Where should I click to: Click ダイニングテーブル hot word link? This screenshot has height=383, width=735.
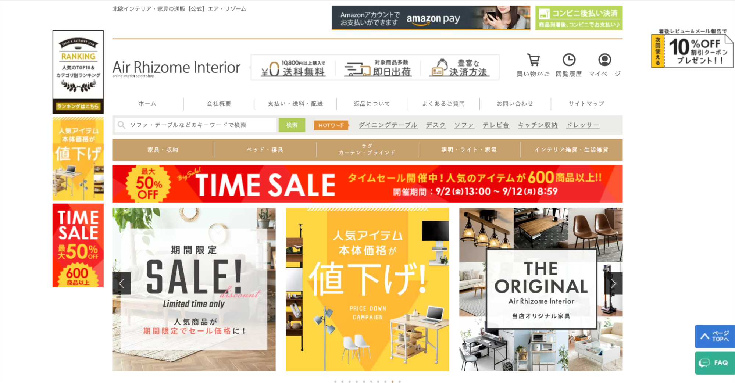point(388,125)
